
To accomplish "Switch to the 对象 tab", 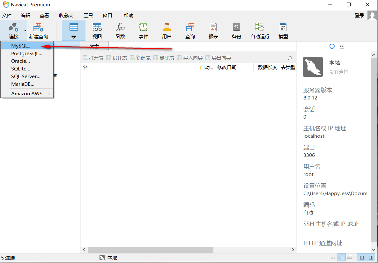I will point(94,47).
